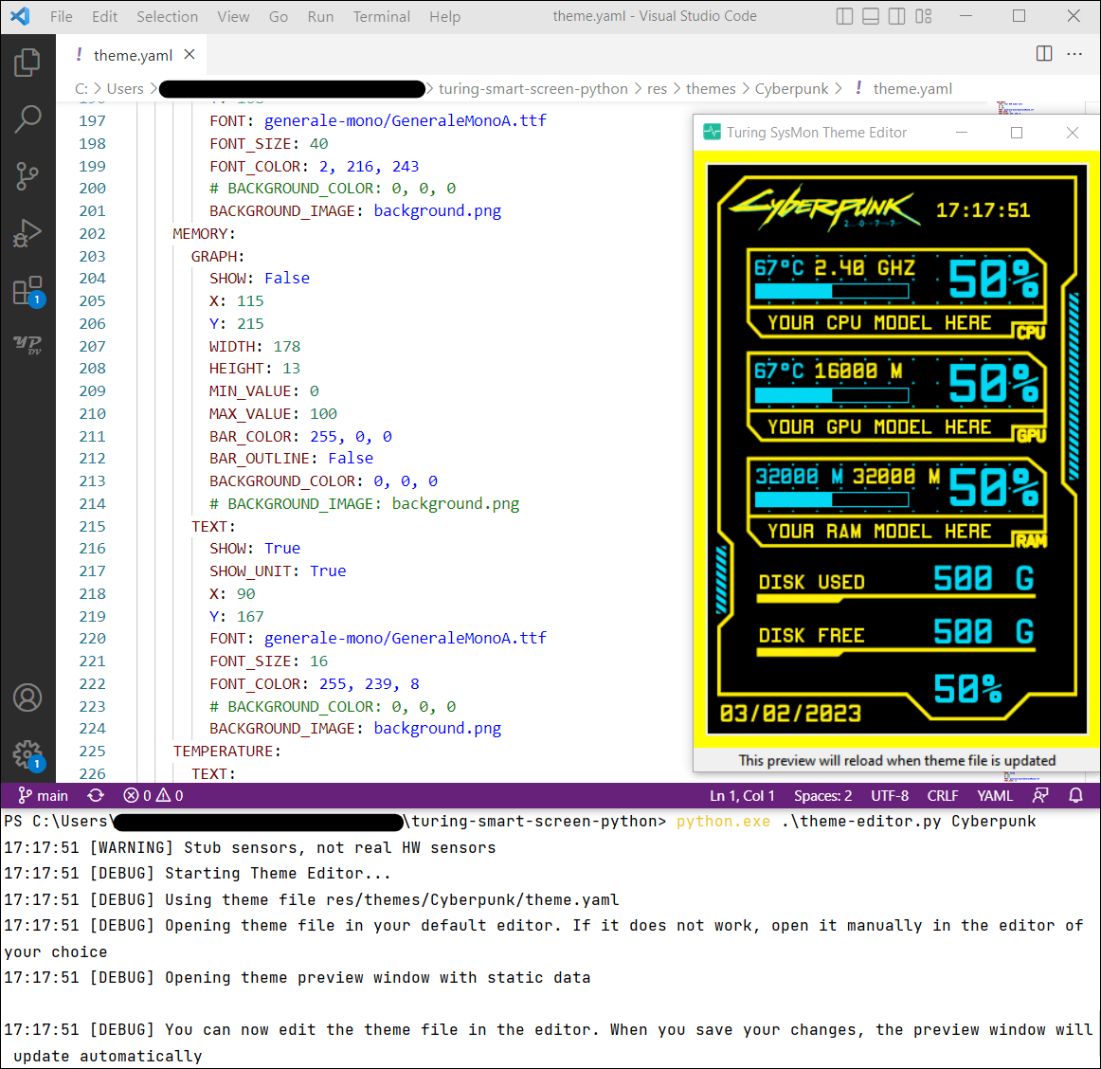Split the editor to the right
The width and height of the screenshot is (1101, 1069).
pyautogui.click(x=1044, y=53)
